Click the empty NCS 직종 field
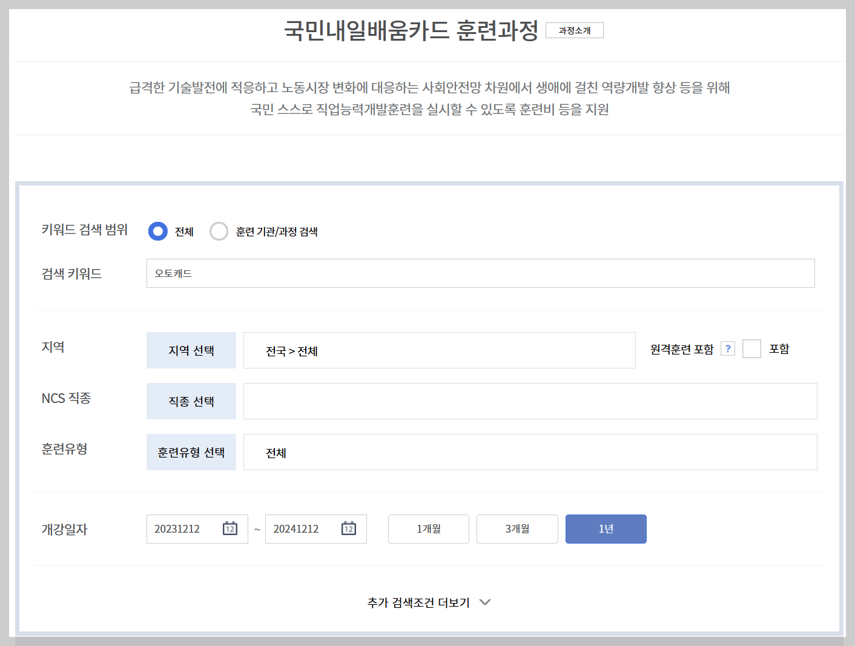The image size is (855, 646). coord(530,401)
